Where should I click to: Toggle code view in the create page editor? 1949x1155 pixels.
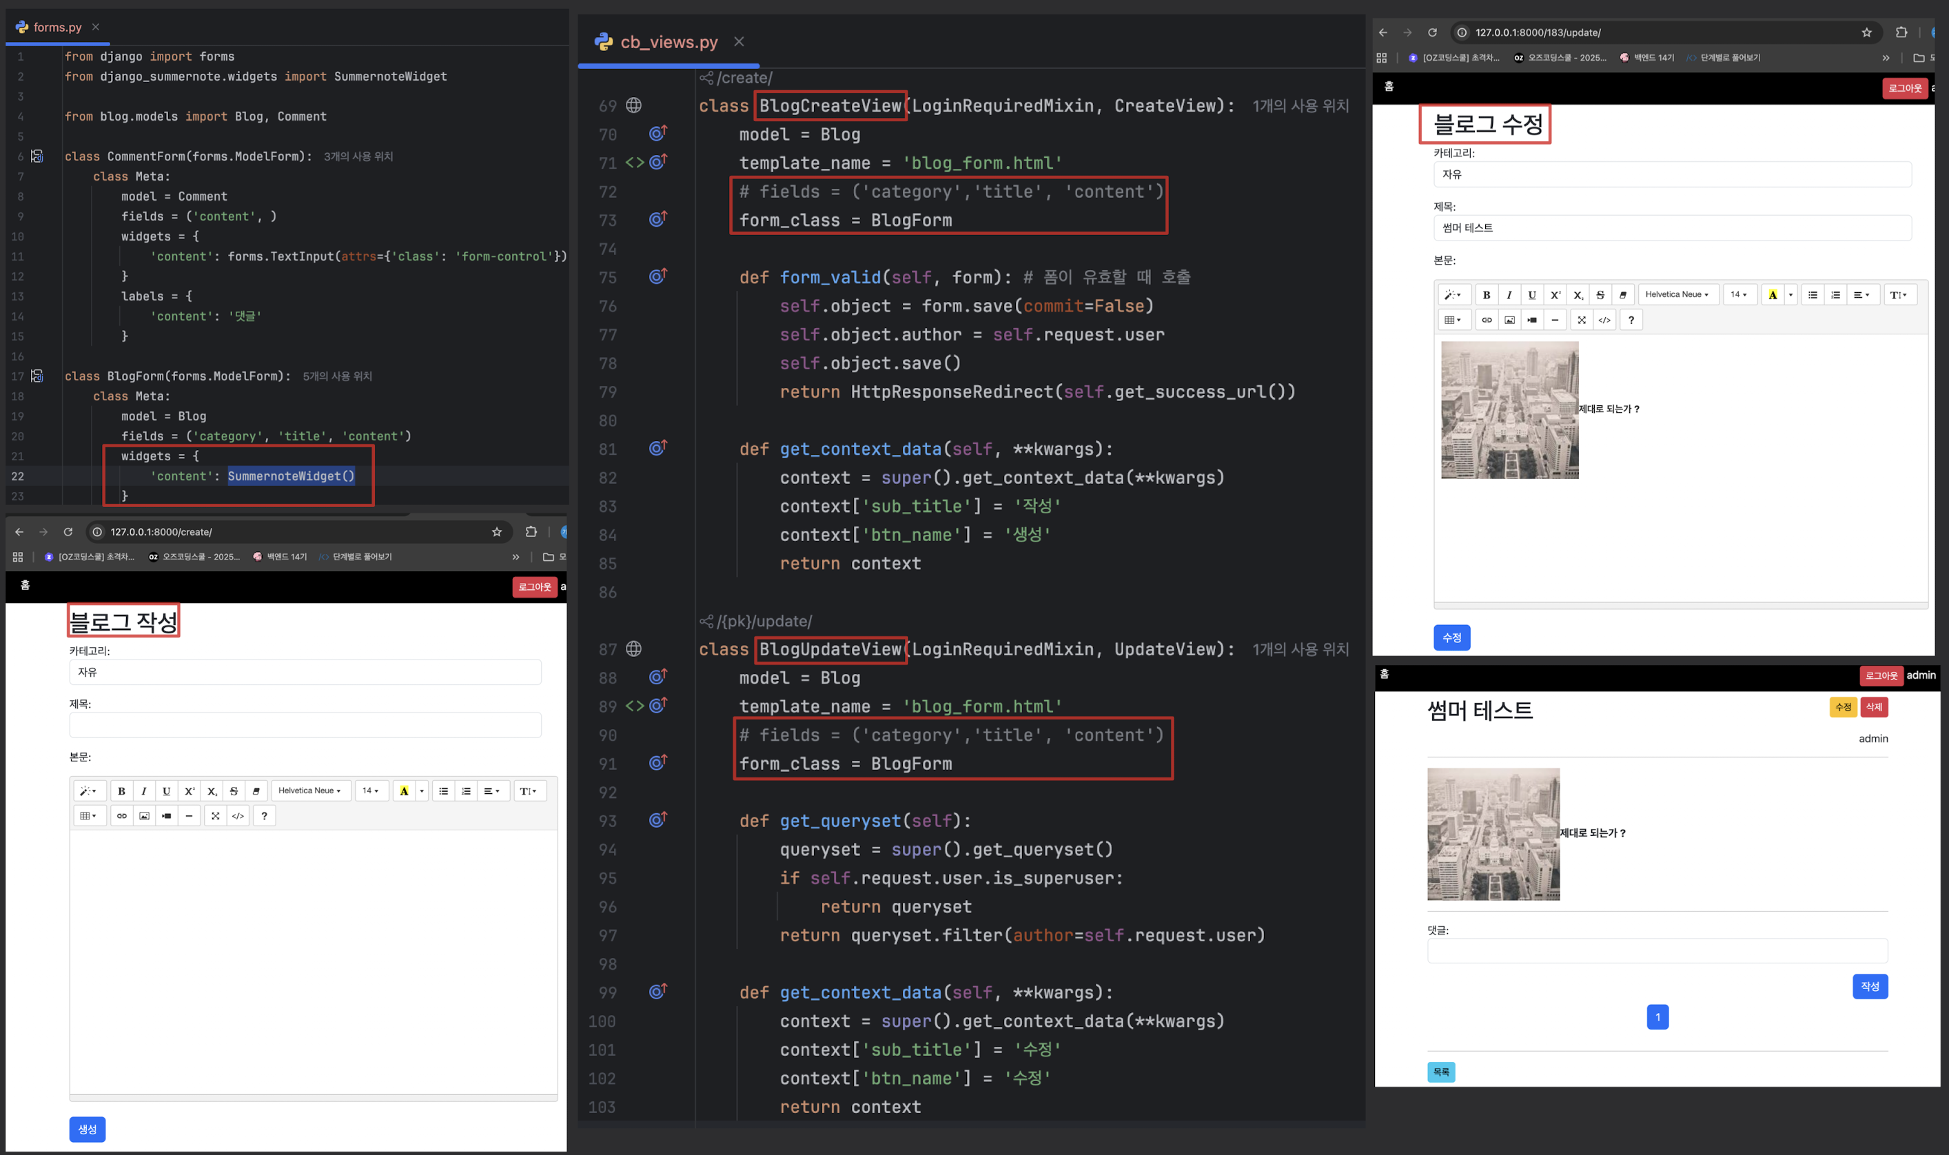238,816
